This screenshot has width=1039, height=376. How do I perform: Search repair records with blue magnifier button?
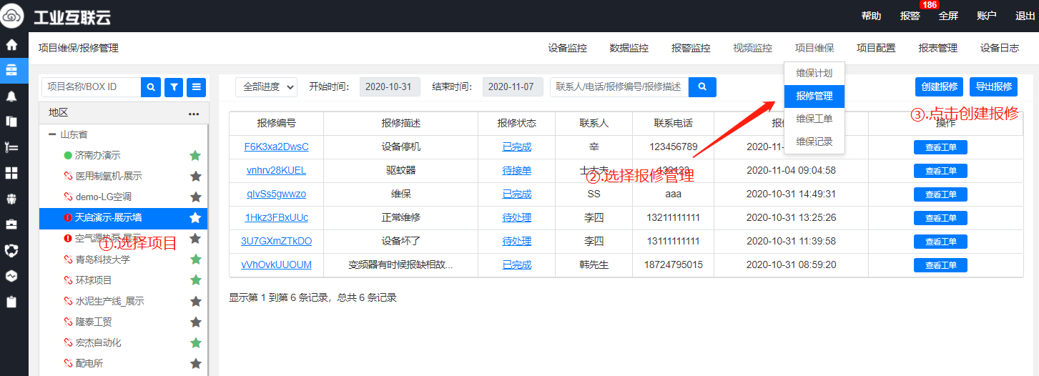pos(702,87)
